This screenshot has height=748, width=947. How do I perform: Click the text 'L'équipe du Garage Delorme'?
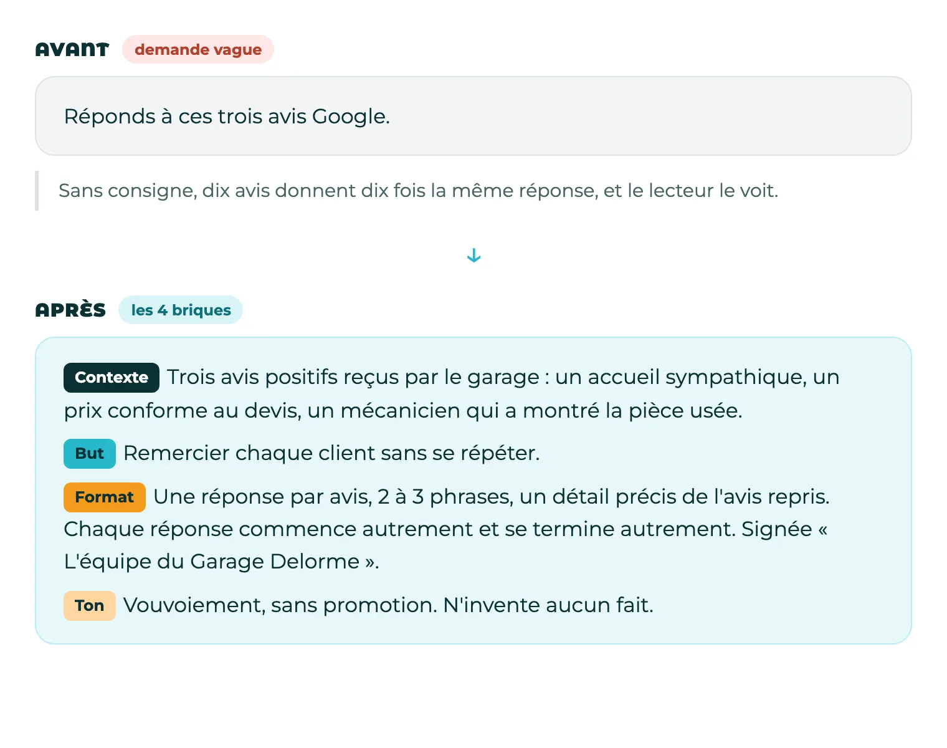[x=212, y=562]
